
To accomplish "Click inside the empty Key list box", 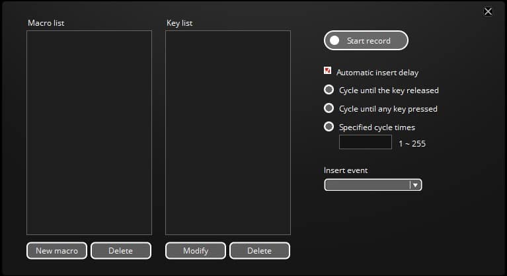I will coord(228,132).
